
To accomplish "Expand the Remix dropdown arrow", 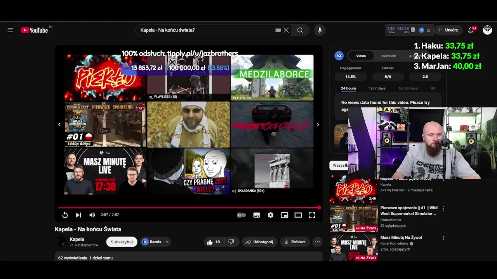I will 167,242.
